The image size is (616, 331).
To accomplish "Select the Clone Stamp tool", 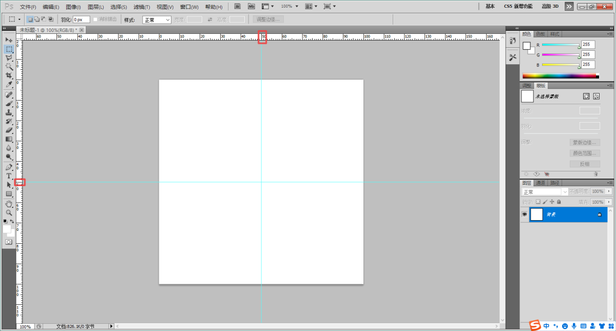I will pos(9,112).
